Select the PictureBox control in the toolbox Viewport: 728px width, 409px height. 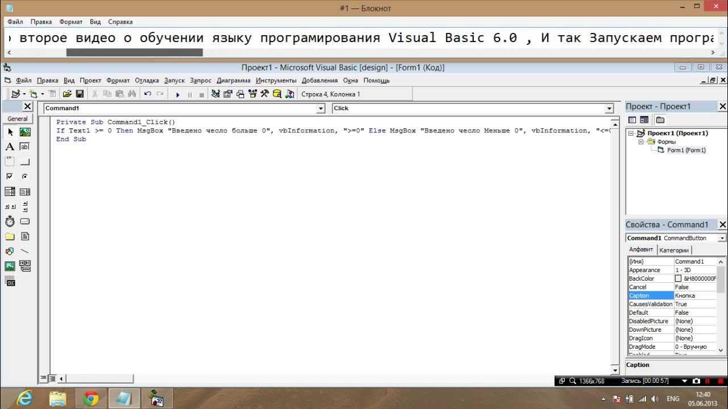click(25, 132)
